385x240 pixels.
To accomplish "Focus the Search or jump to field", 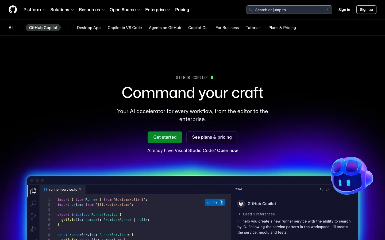I will click(x=289, y=10).
